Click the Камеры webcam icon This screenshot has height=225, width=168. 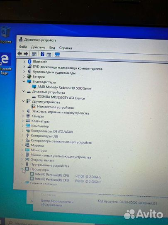pos(28,116)
